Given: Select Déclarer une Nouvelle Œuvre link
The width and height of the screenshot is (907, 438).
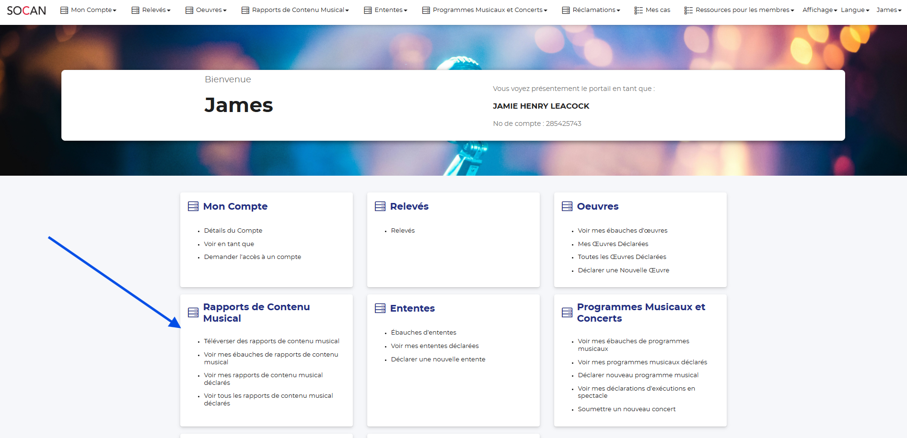Looking at the screenshot, I should click(623, 270).
